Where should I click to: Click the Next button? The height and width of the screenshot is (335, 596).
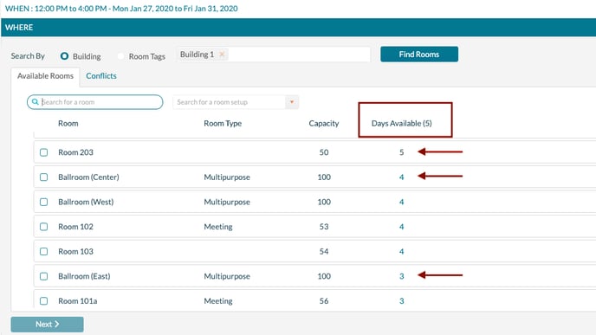click(x=47, y=325)
